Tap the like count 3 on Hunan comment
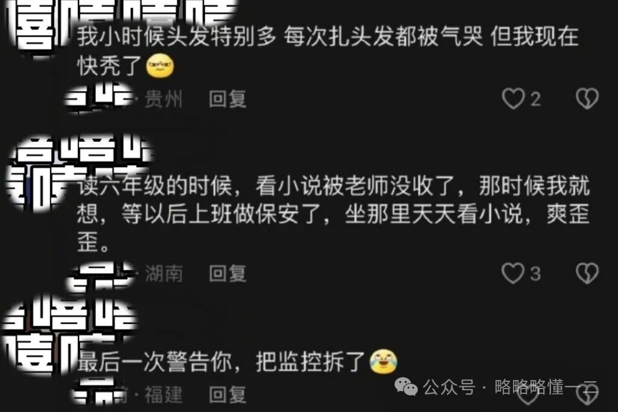 535,274
